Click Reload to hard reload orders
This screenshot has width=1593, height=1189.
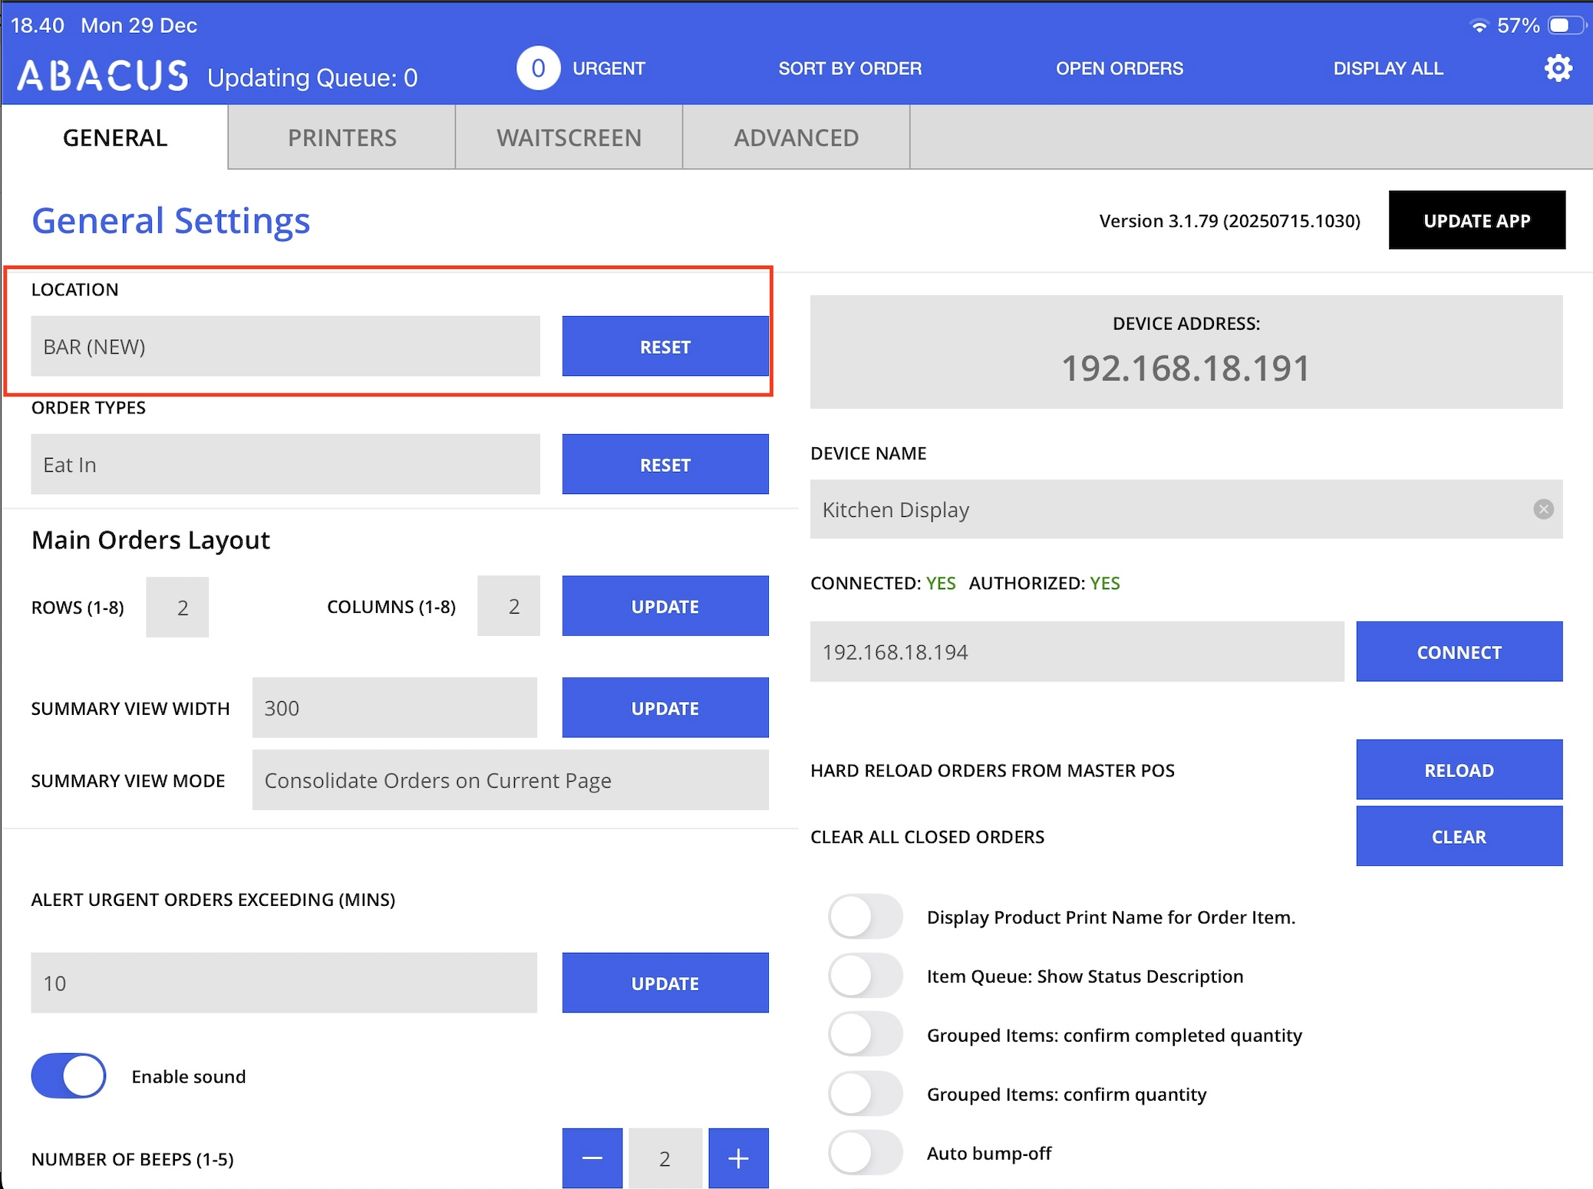click(x=1458, y=769)
